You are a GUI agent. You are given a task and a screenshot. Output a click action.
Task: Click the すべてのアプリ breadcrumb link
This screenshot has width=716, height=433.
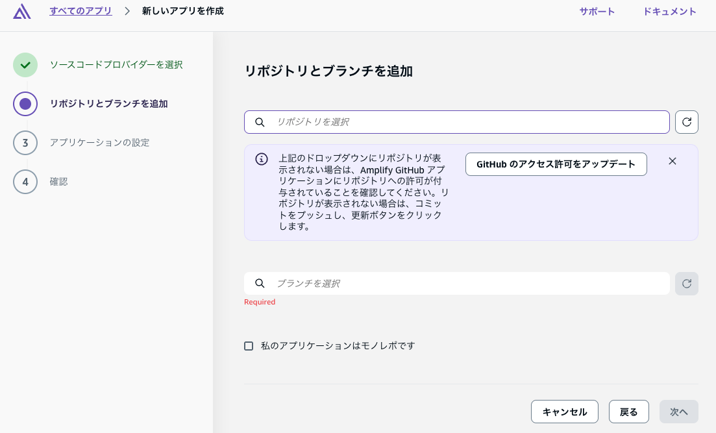coord(80,11)
